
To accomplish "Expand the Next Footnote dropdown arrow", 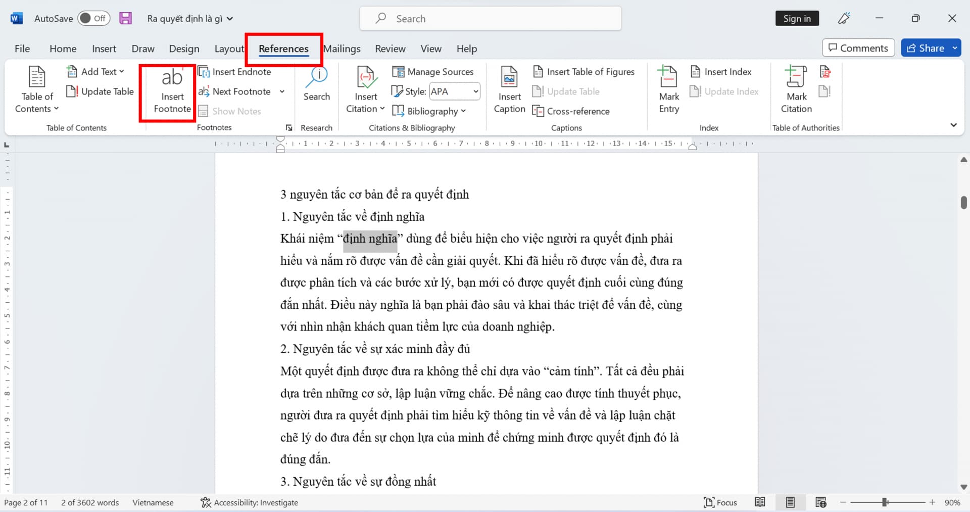I will (x=282, y=91).
